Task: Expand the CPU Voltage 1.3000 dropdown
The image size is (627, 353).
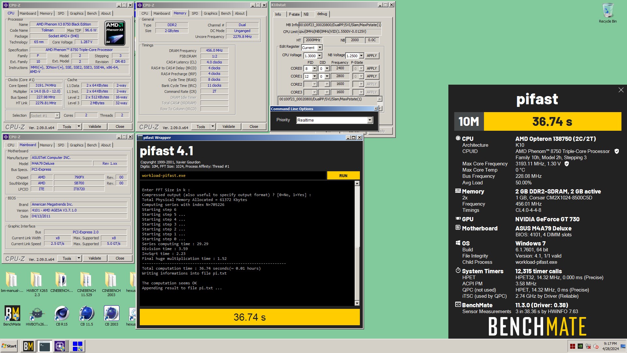Action: tap(320, 56)
